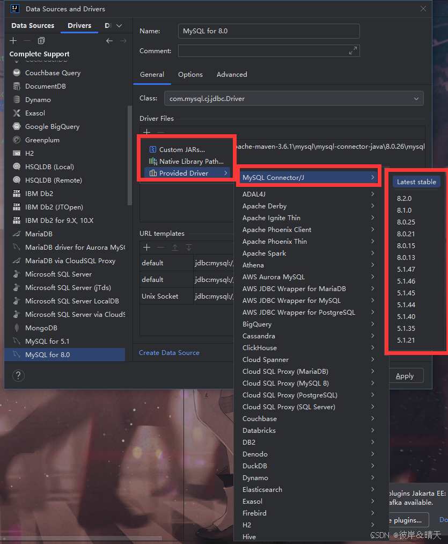Click the Name field containing MySQL for 8.0
448x544 pixels.
269,31
